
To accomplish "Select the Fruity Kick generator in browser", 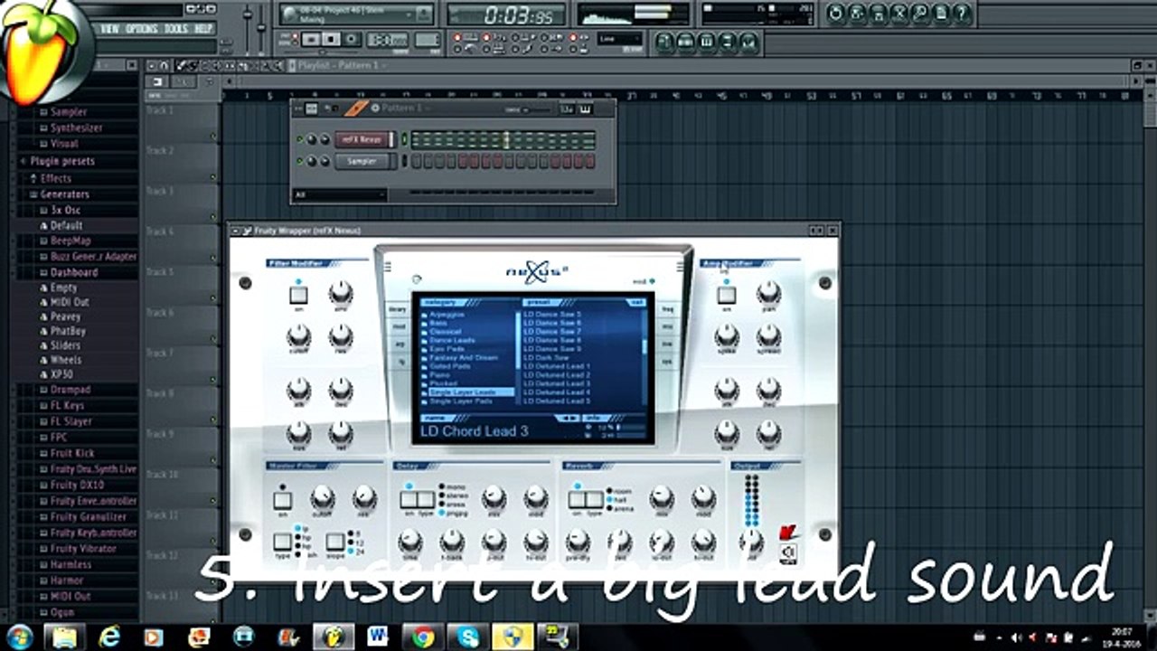I will (72, 453).
